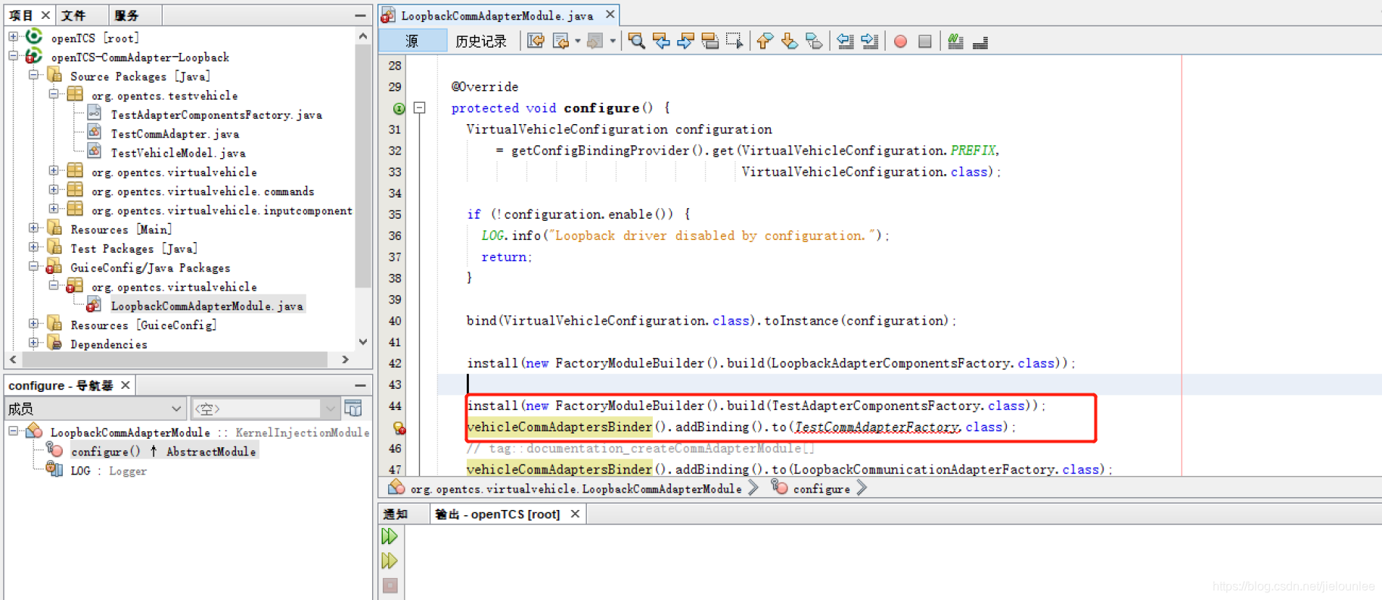The width and height of the screenshot is (1382, 600).
Task: Start macro recording with the red circle
Action: click(900, 42)
